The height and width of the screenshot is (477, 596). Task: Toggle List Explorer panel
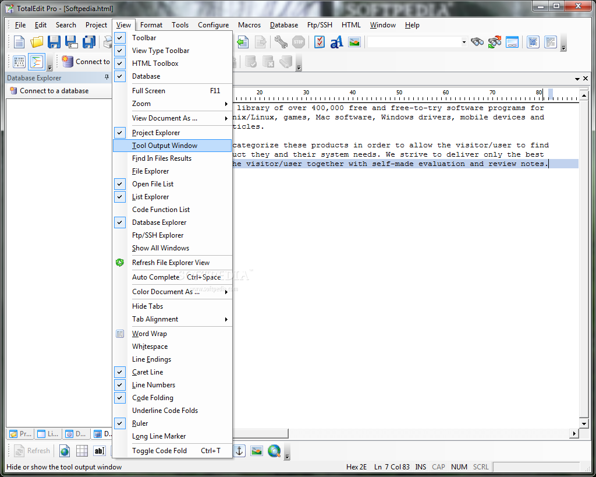(x=172, y=197)
